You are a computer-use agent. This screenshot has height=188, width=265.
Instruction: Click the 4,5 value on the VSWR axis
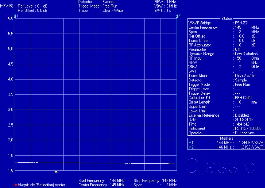(x=11, y=64)
